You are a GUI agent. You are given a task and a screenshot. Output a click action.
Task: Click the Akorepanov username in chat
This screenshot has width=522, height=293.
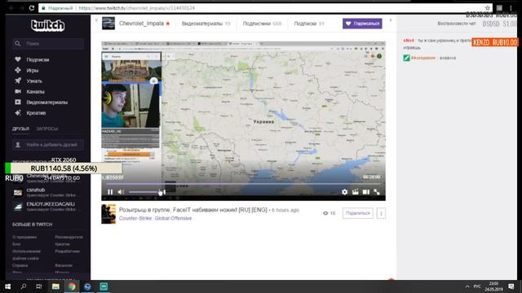pyautogui.click(x=422, y=58)
